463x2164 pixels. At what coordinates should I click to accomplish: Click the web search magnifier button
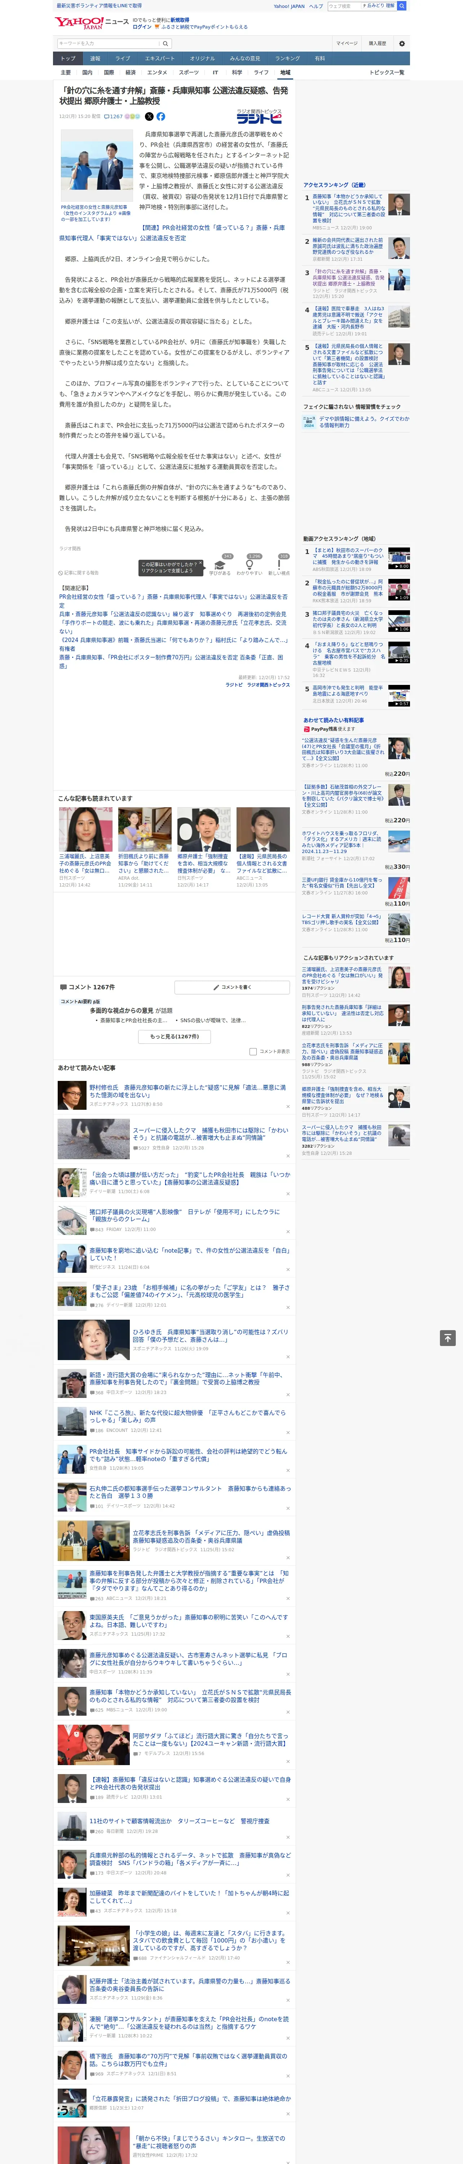[402, 6]
